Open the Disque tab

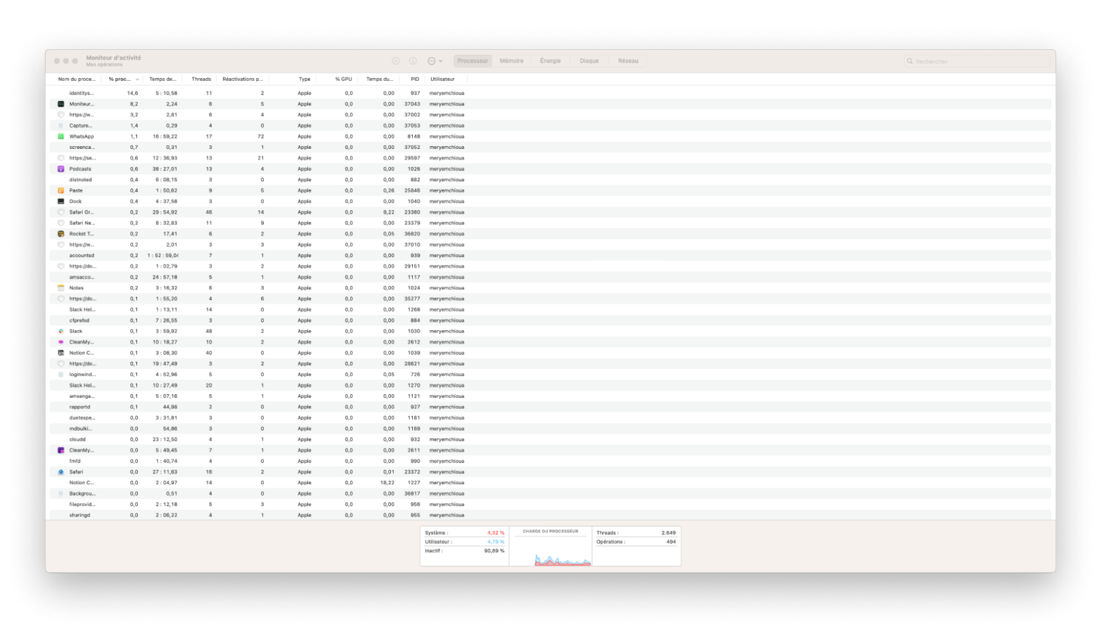tap(589, 61)
